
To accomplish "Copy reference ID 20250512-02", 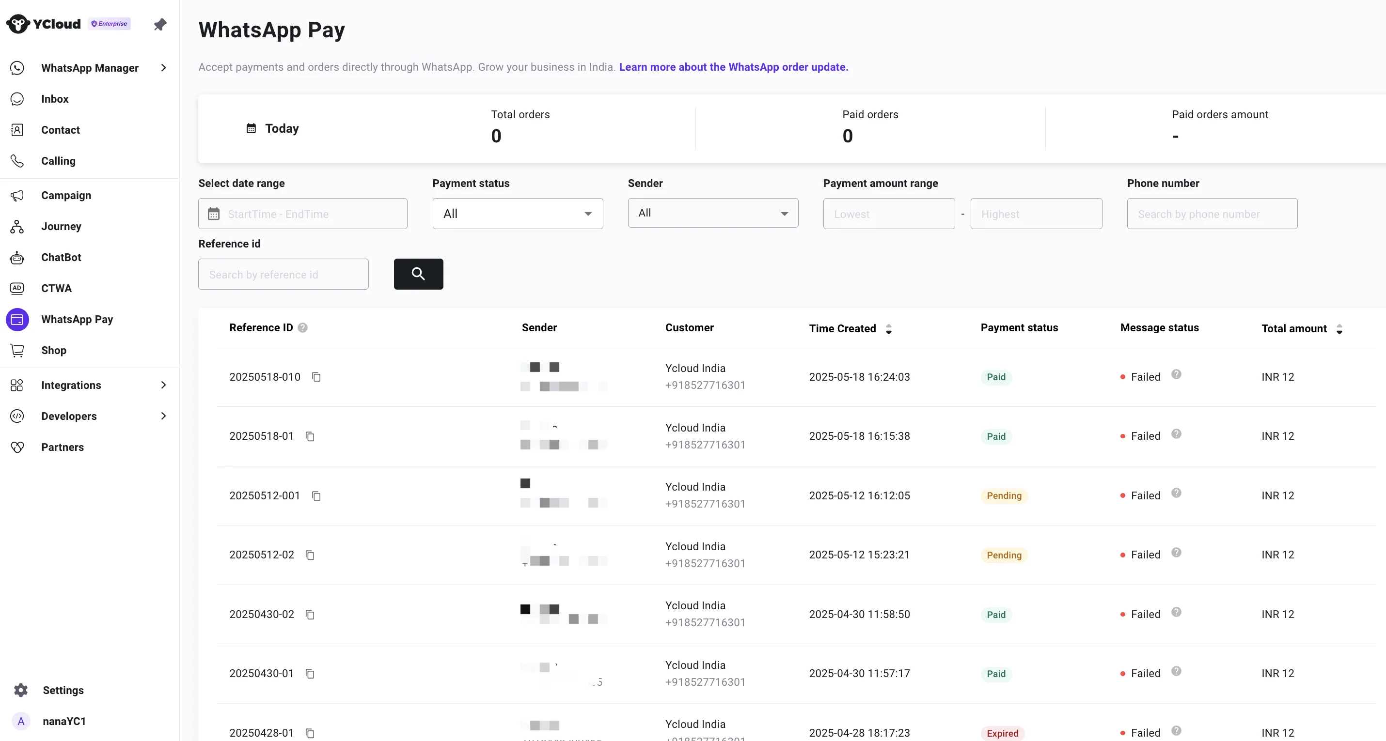I will (310, 555).
